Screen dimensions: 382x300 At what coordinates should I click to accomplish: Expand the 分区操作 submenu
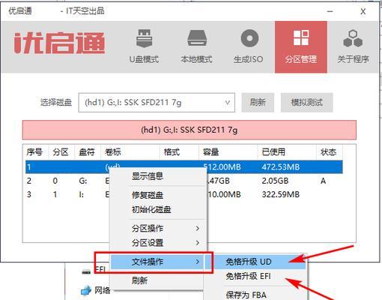tap(159, 228)
